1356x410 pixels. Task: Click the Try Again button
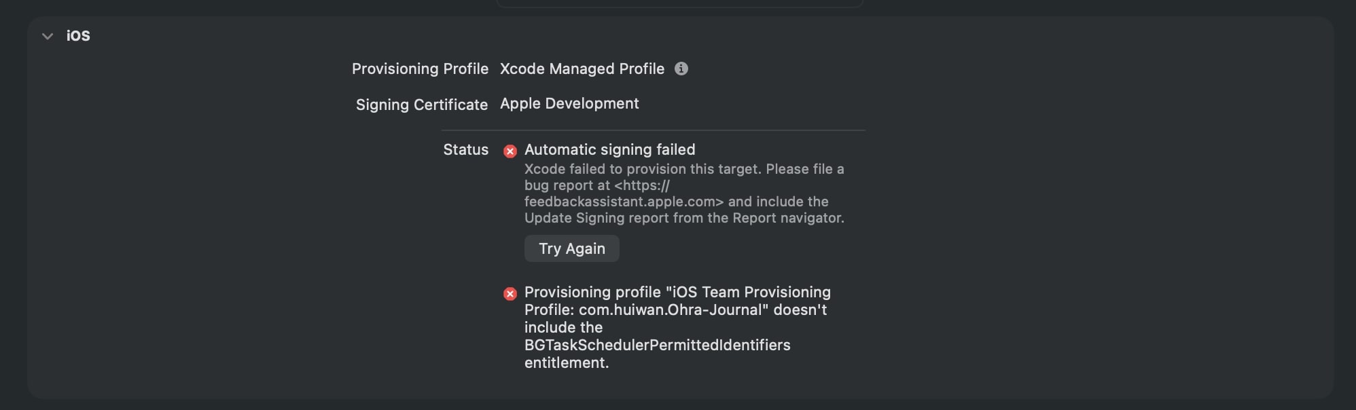pyautogui.click(x=572, y=248)
